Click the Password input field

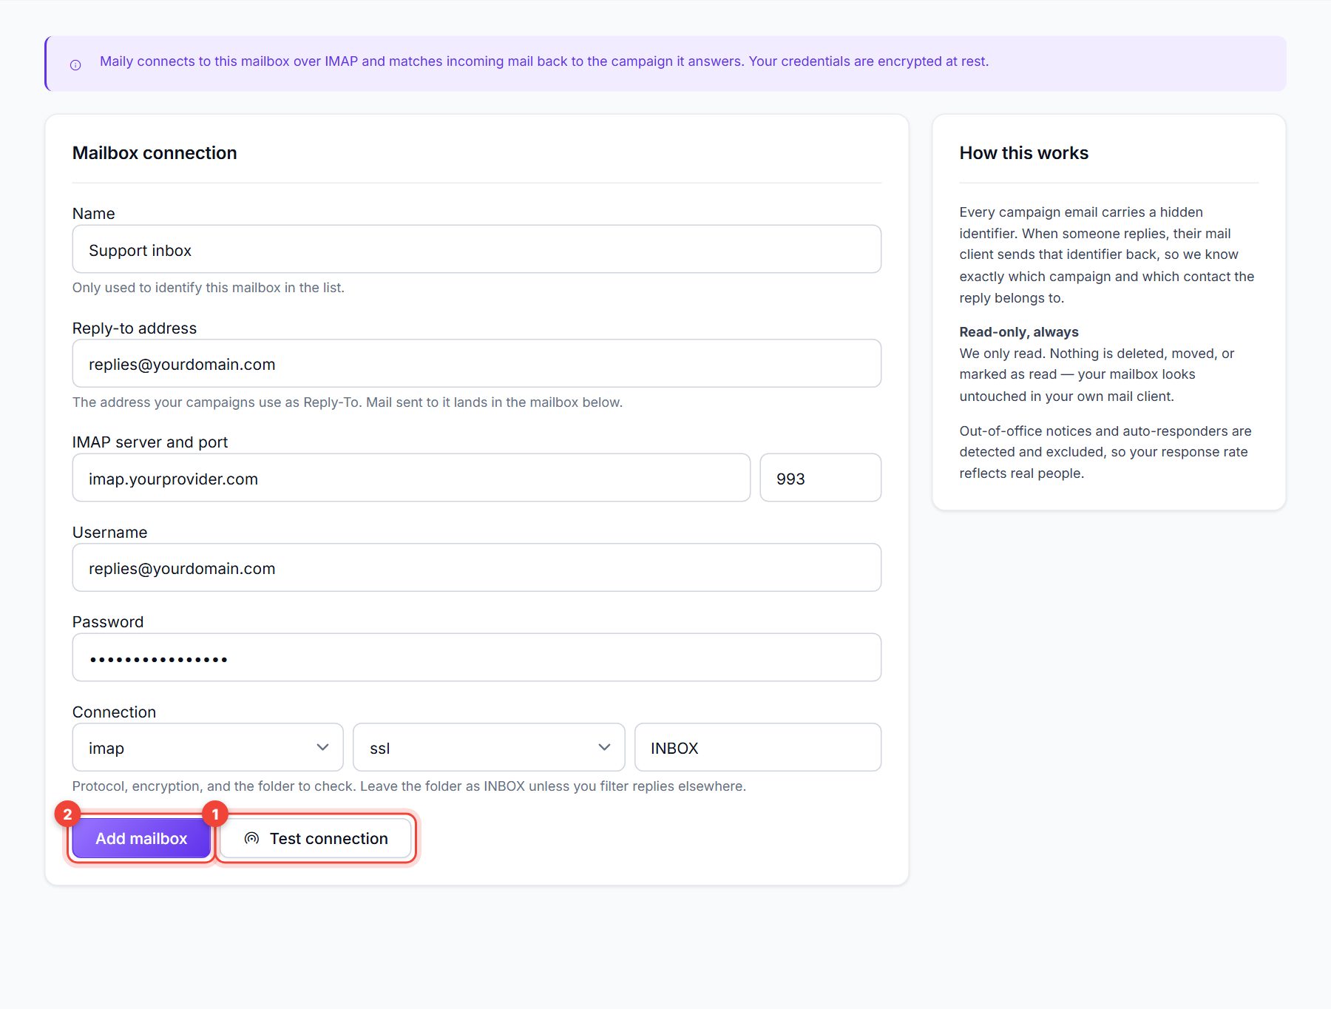click(477, 658)
